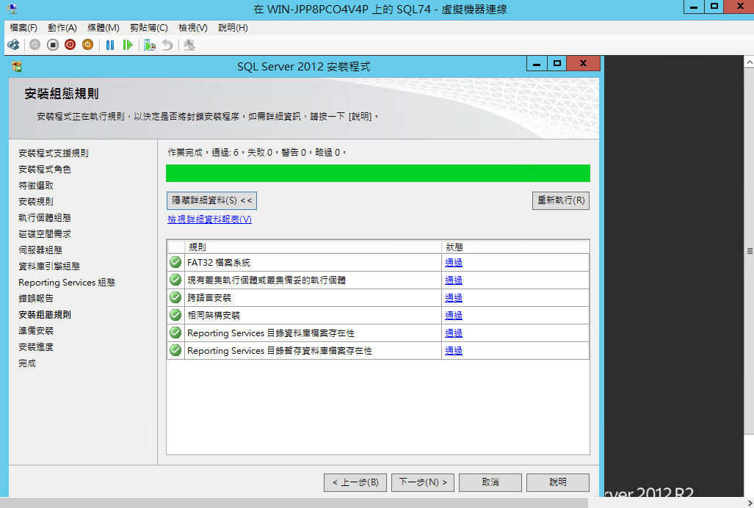Open the 說明(H) menu
The image size is (754, 508).
point(233,28)
